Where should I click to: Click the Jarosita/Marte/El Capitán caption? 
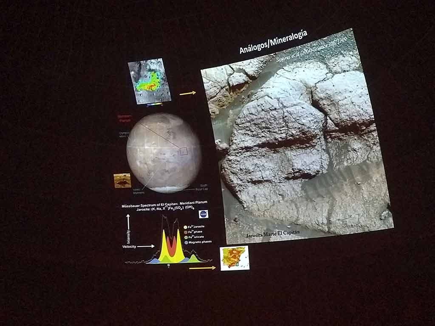tap(272, 233)
